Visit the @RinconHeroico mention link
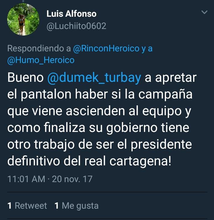 (x=106, y=49)
